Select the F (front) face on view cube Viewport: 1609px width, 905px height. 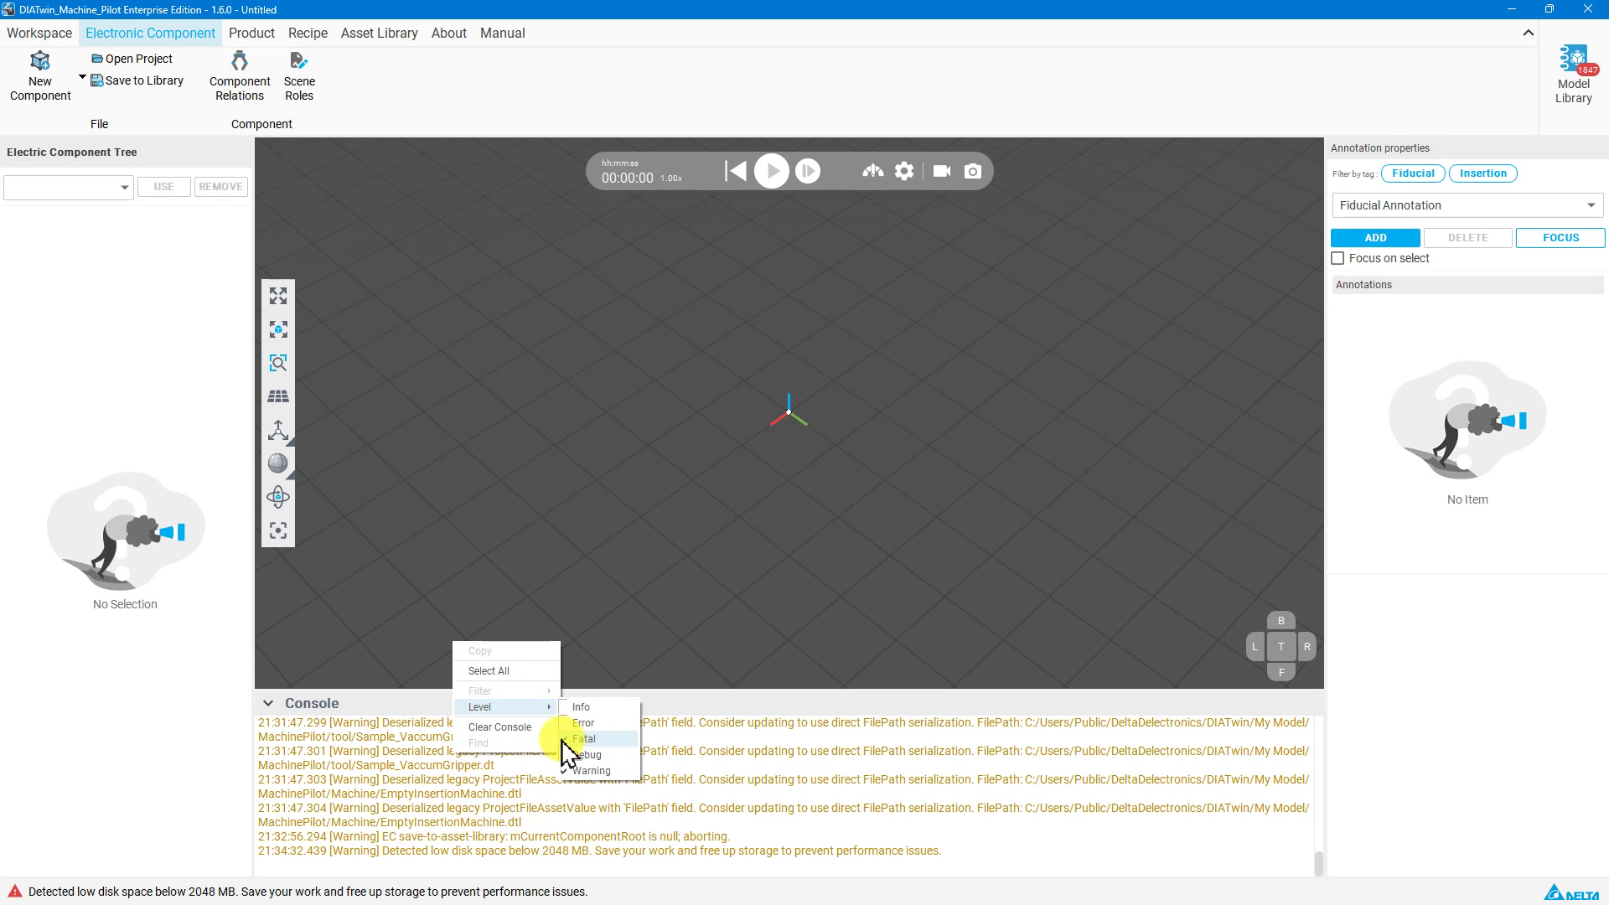tap(1280, 672)
